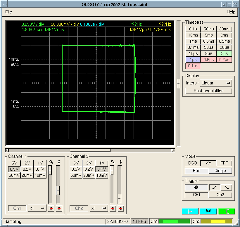Click Channel 2 position reset red-line icon
This screenshot has width=240, height=227.
pyautogui.click(x=121, y=208)
